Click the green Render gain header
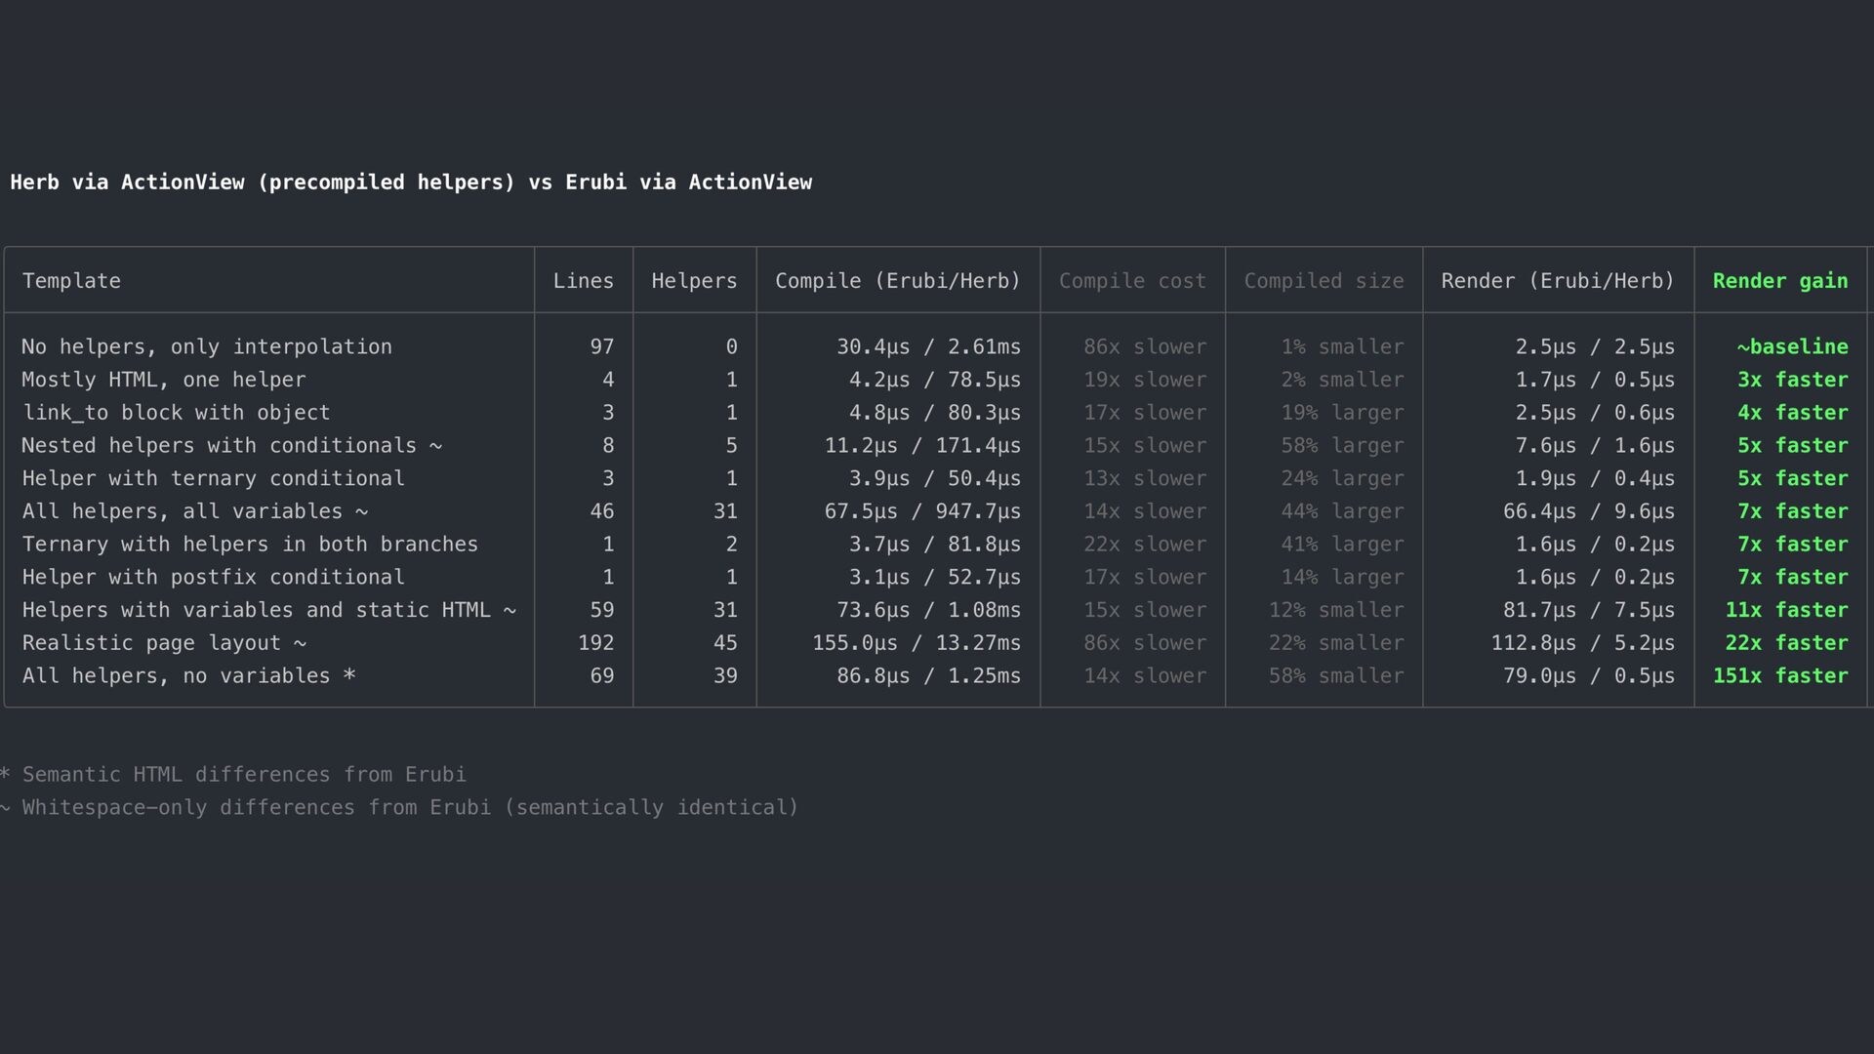The image size is (1874, 1054). [1779, 281]
